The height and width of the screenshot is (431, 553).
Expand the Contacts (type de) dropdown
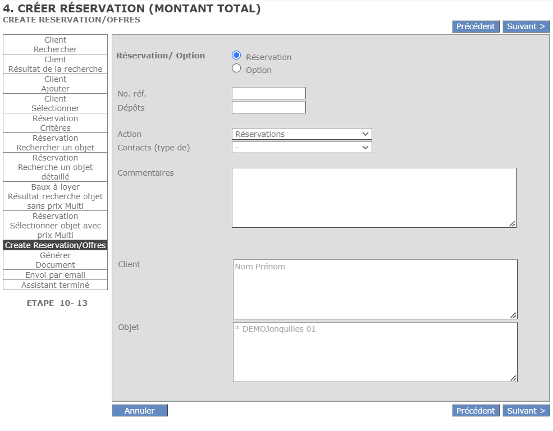tap(301, 148)
